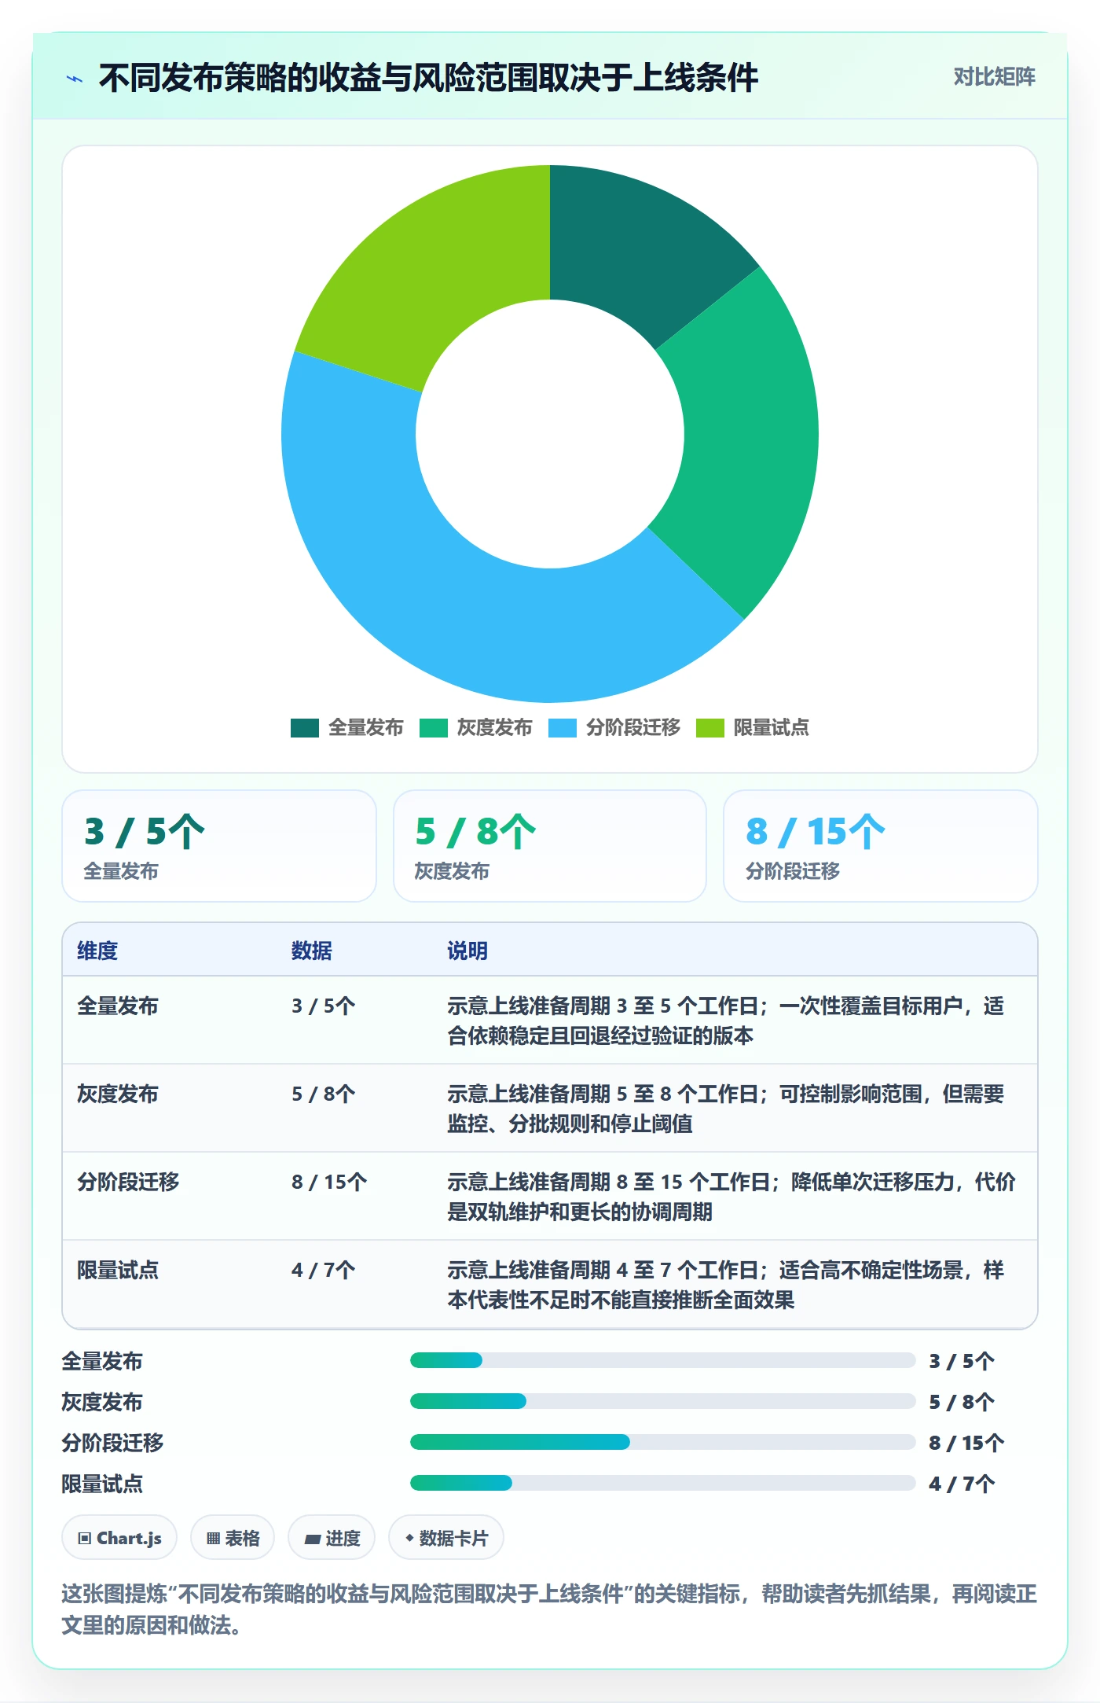Click the 表格 tag chip

(x=233, y=1537)
